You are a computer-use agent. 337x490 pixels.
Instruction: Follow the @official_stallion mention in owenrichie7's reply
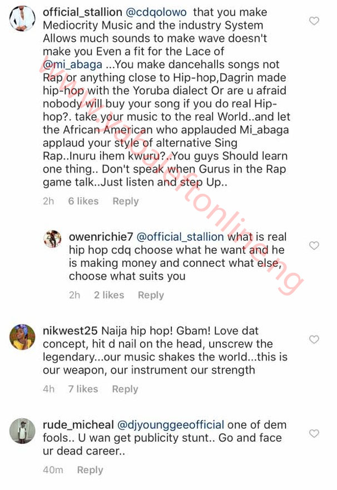click(x=180, y=237)
